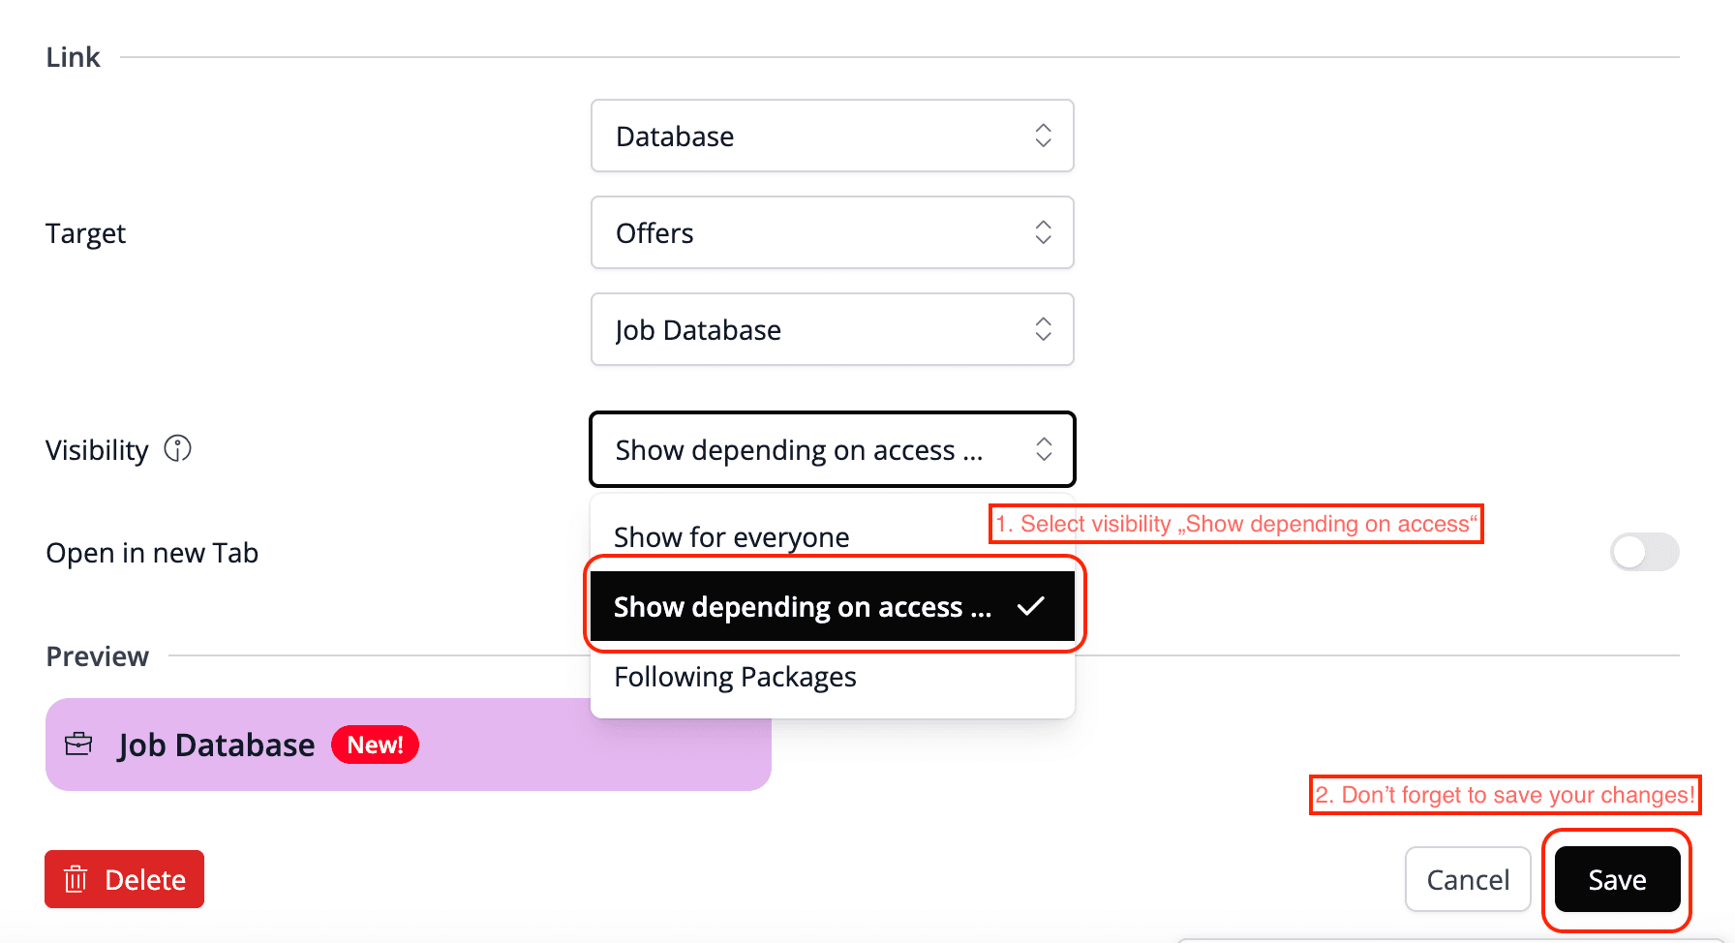This screenshot has width=1735, height=943.
Task: Click the Cancel button
Action: point(1468,879)
